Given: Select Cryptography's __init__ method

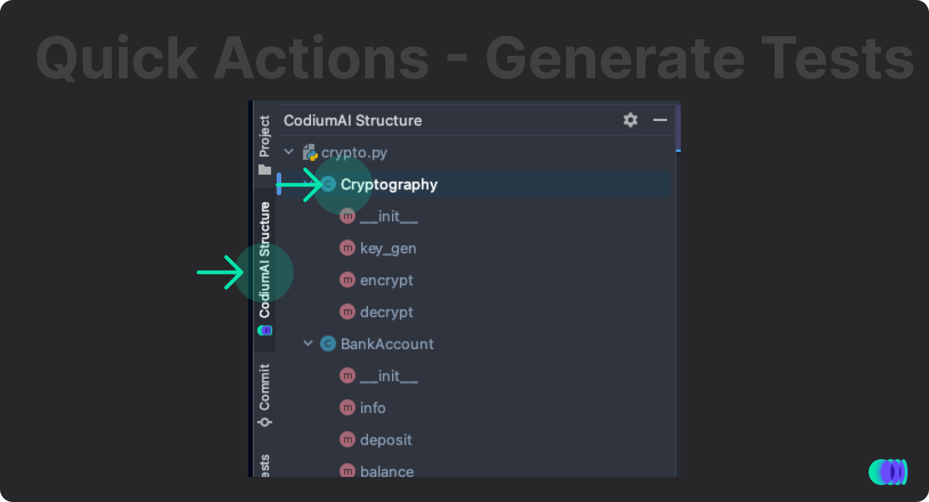Looking at the screenshot, I should click(389, 217).
